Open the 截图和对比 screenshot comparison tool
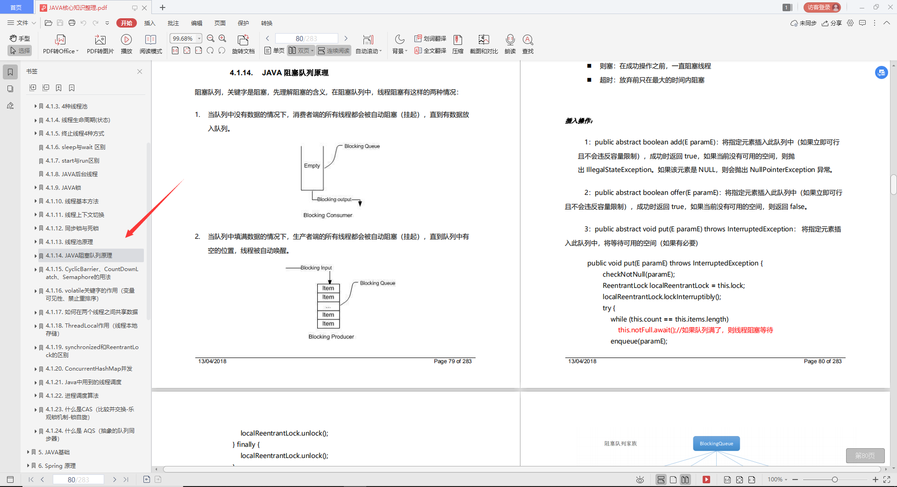Image resolution: width=897 pixels, height=487 pixels. pyautogui.click(x=484, y=43)
